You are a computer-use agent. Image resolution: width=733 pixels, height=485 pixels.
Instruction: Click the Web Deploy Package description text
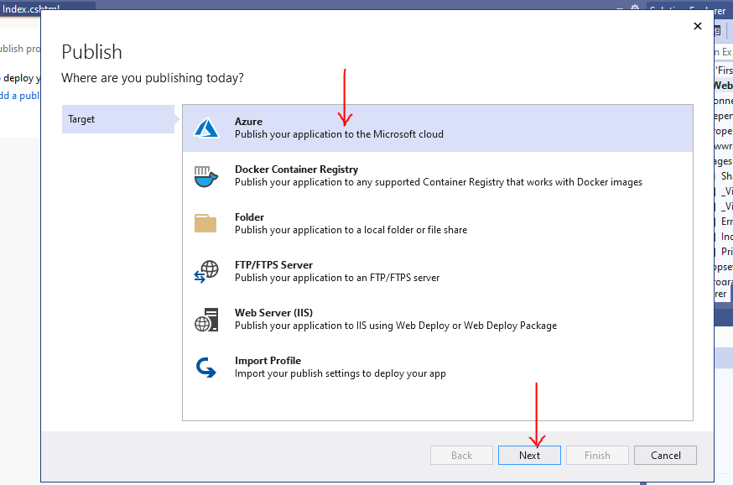coord(396,326)
